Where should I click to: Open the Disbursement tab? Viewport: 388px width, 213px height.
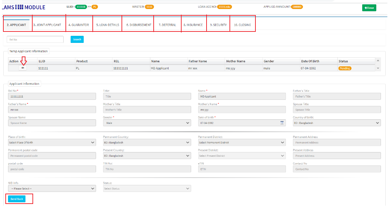139,25
